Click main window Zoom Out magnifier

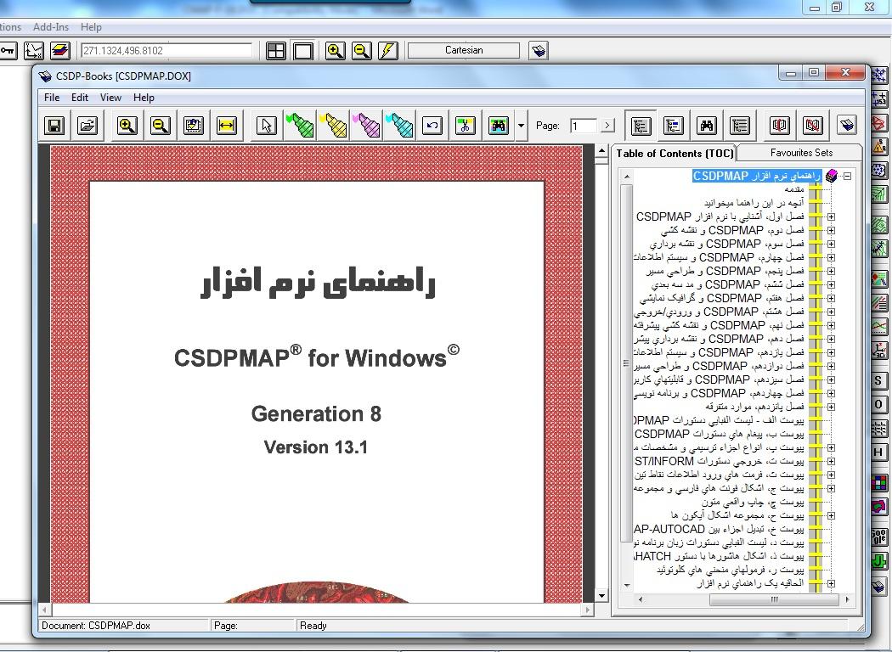click(361, 51)
